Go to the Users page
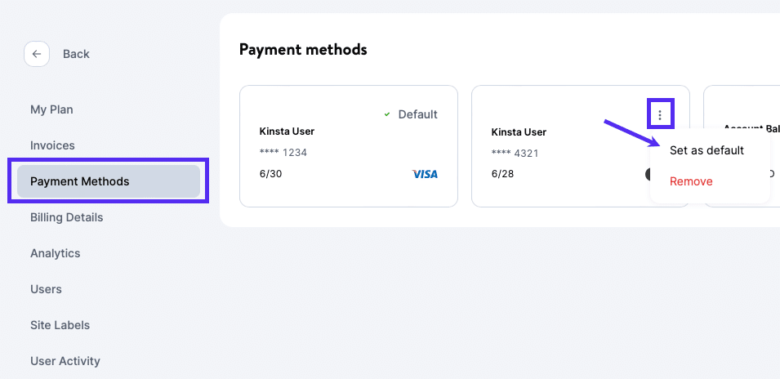This screenshot has height=379, width=780. click(46, 289)
